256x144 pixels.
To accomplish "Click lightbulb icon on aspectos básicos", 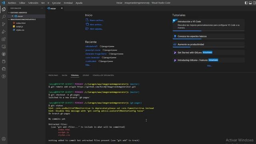I will (175, 36).
